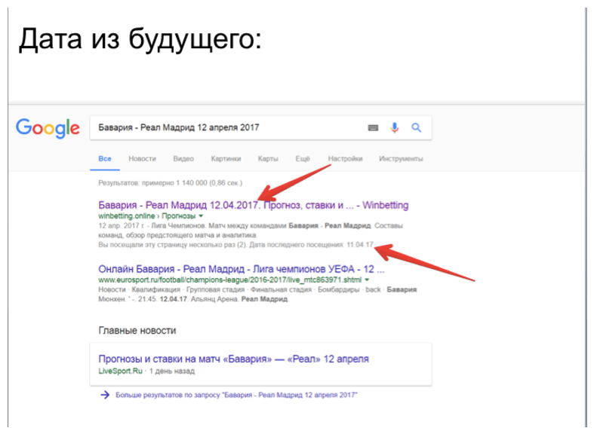This screenshot has height=434, width=600.
Task: Open "Настройки" menu
Action: click(345, 158)
